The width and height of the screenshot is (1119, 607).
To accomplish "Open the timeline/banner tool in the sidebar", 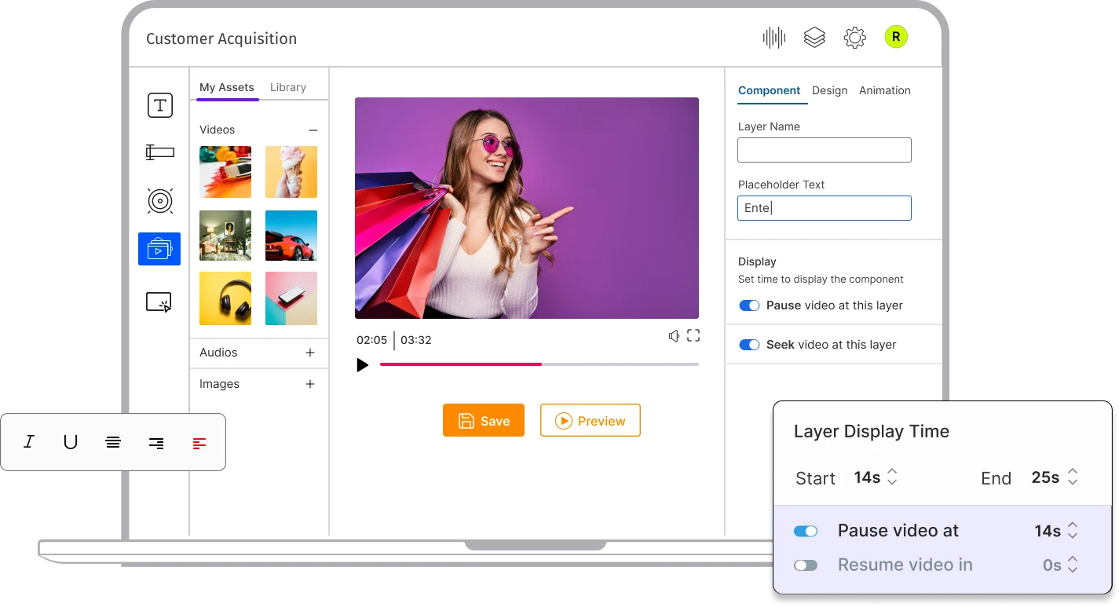I will (x=159, y=152).
